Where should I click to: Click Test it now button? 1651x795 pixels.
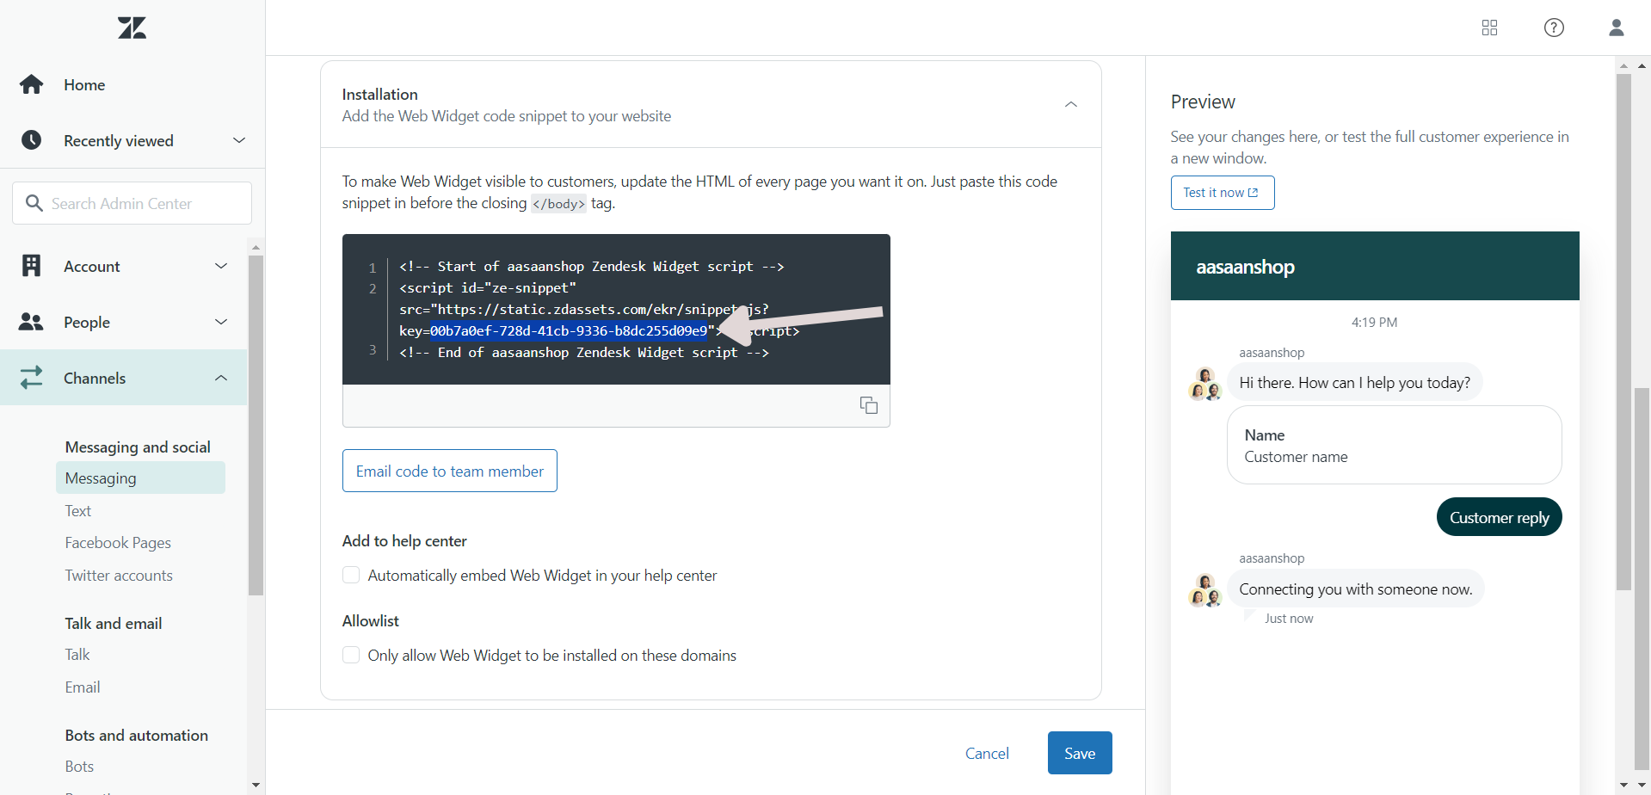tap(1223, 193)
